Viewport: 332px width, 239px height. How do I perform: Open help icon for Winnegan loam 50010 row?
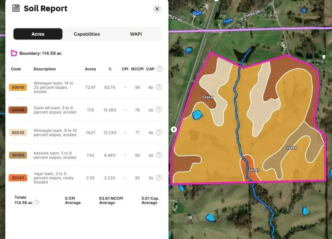click(159, 87)
